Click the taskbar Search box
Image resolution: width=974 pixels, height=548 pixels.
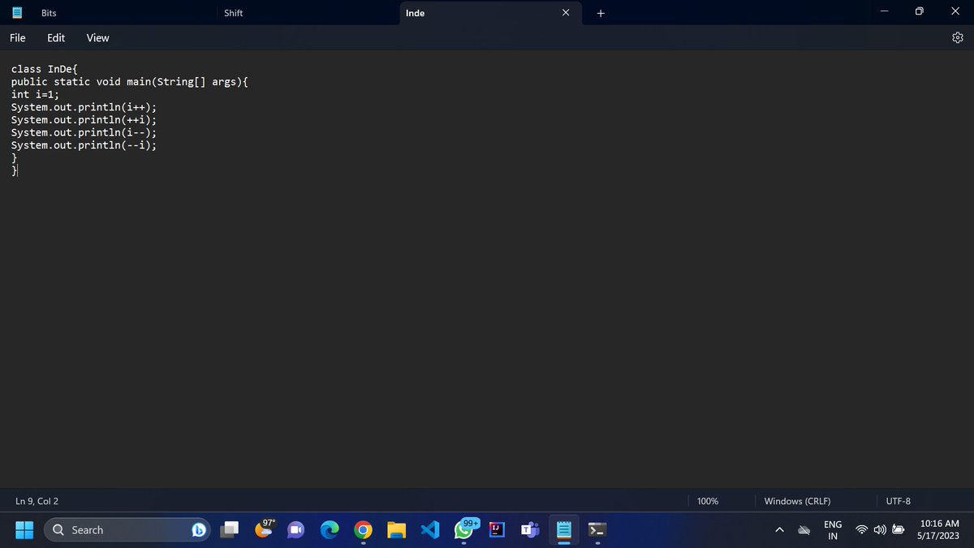click(128, 530)
